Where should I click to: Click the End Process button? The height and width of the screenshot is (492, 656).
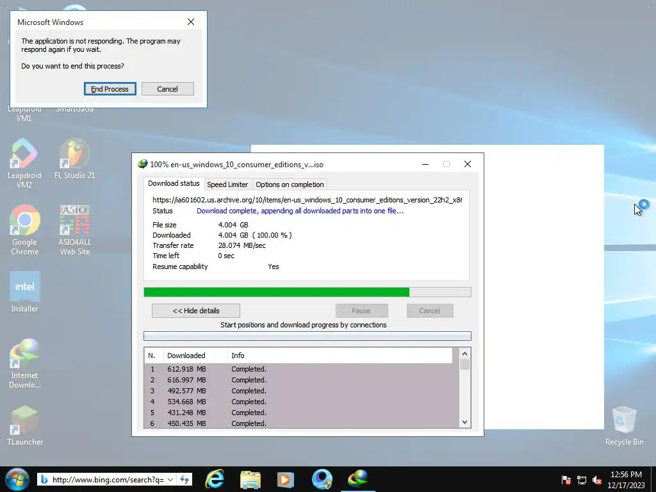(x=110, y=88)
